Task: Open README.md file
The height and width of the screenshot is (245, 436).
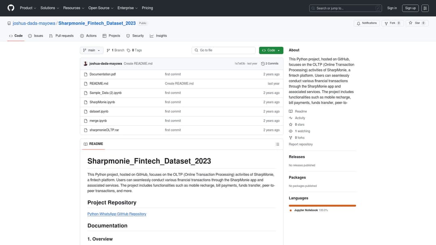Action: (99, 83)
